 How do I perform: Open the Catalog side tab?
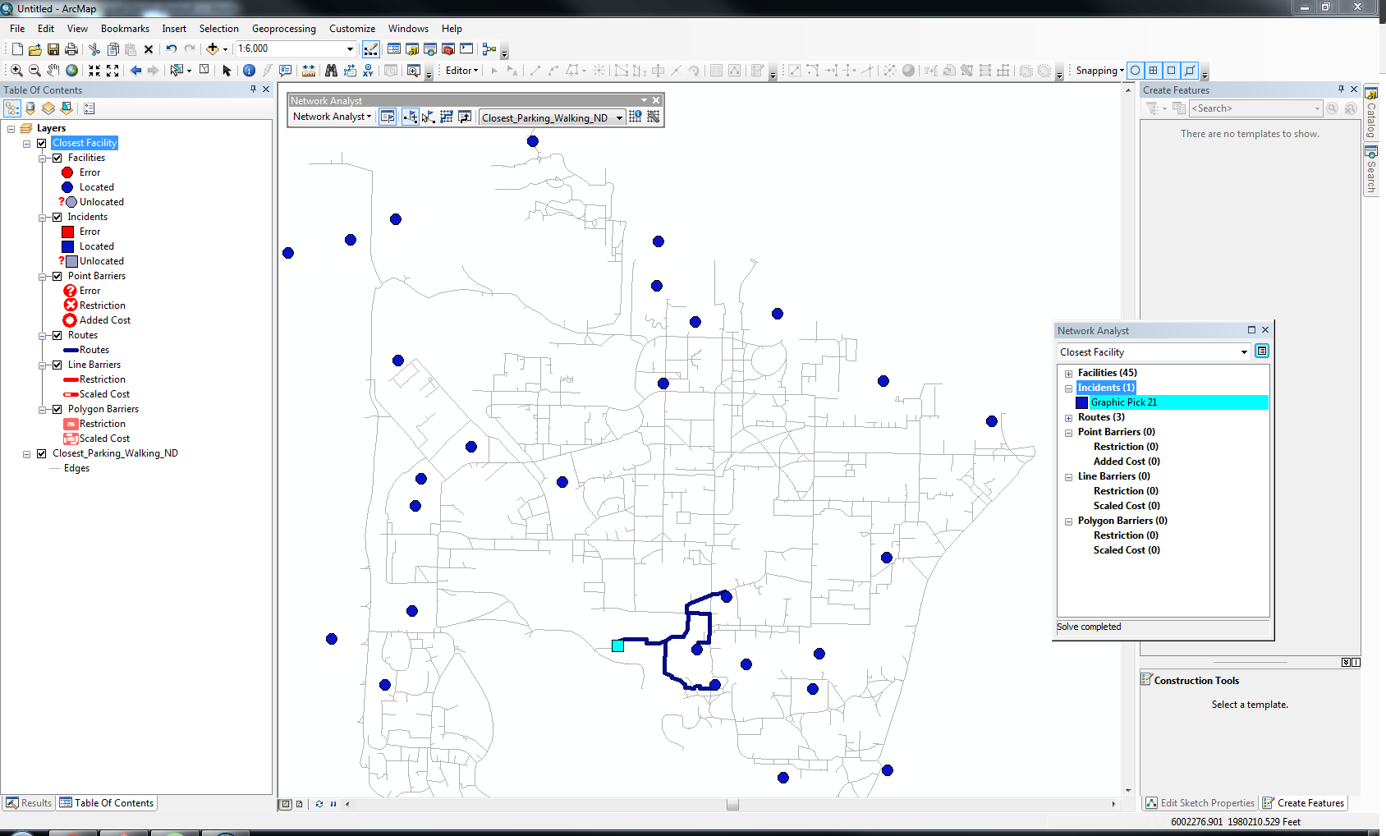pyautogui.click(x=1371, y=113)
